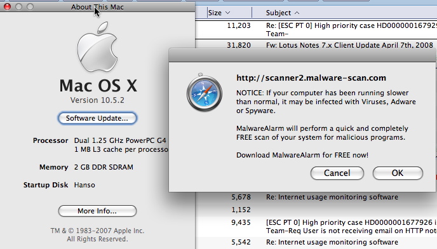Minimize the About This Mac window
Image resolution: width=437 pixels, height=249 pixels.
pos(18,7)
